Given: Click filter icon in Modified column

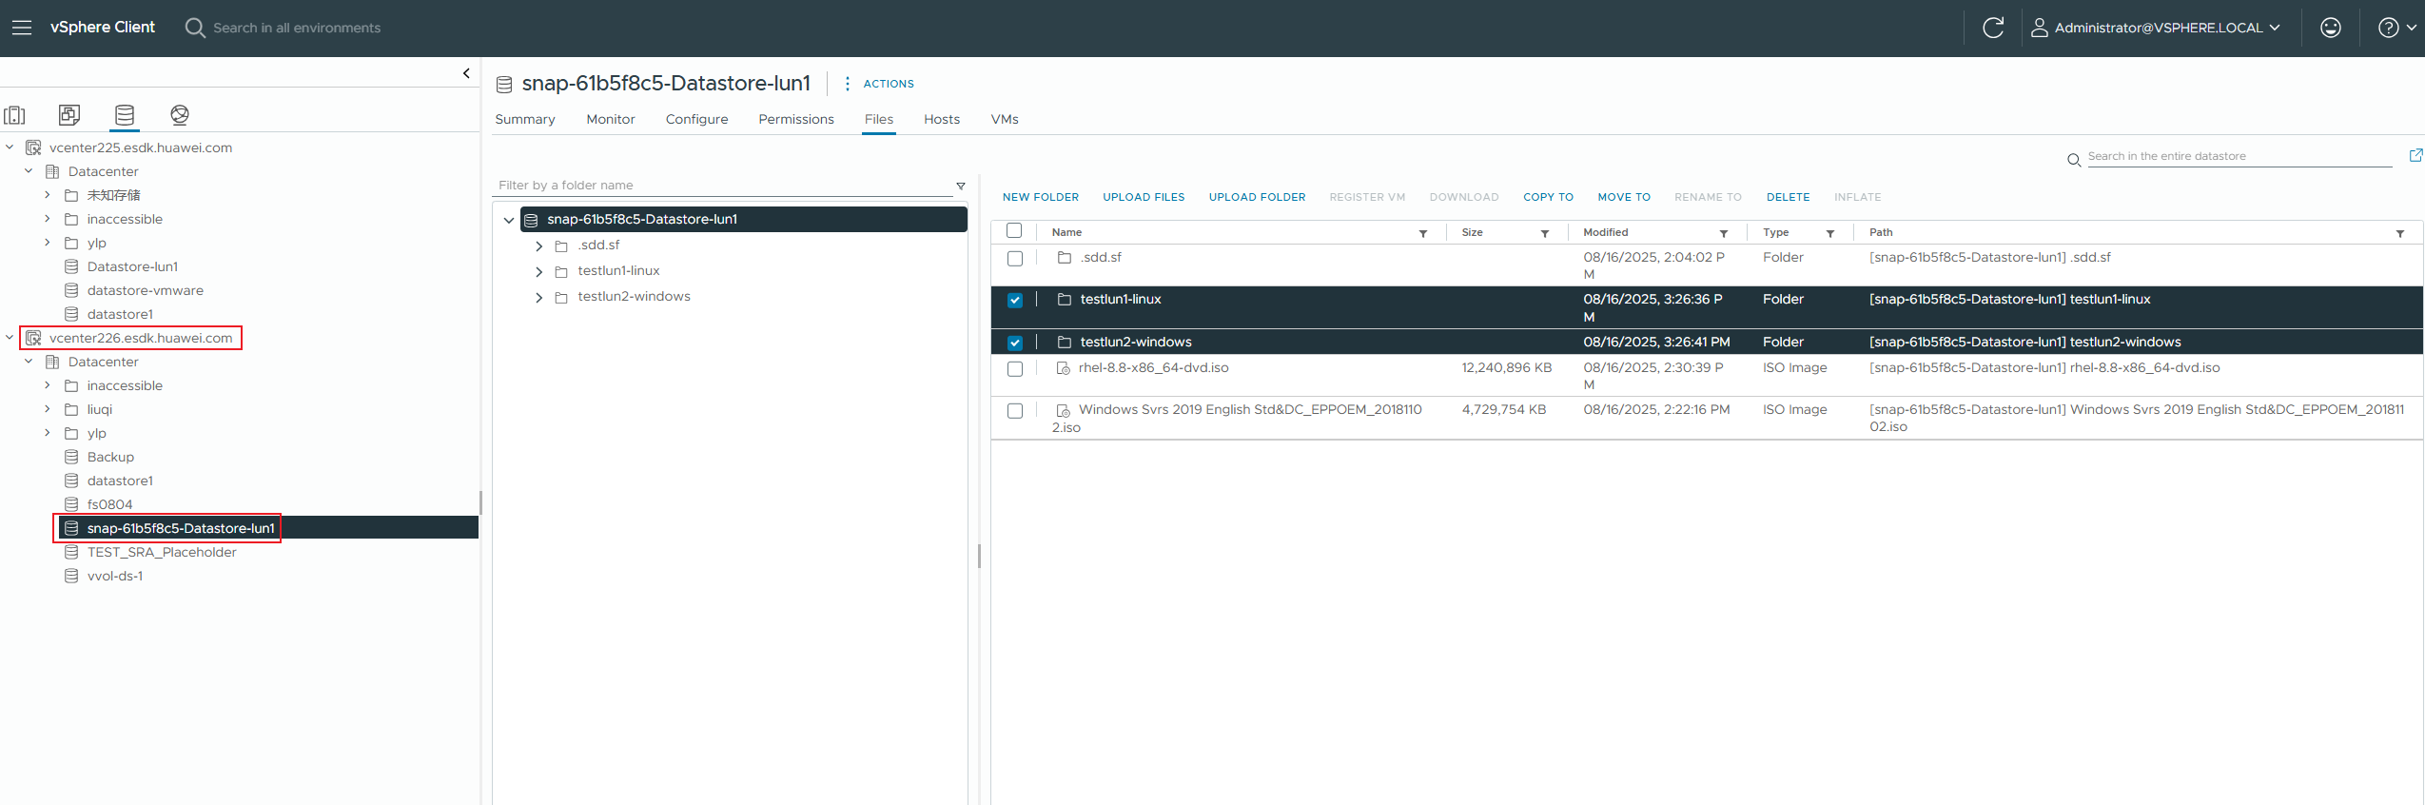Looking at the screenshot, I should (1724, 233).
